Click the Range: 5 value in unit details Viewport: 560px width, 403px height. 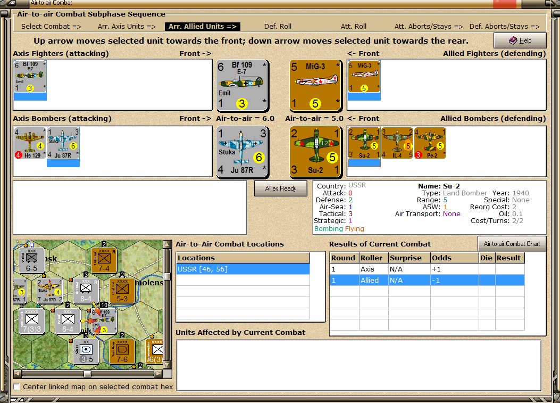point(432,200)
